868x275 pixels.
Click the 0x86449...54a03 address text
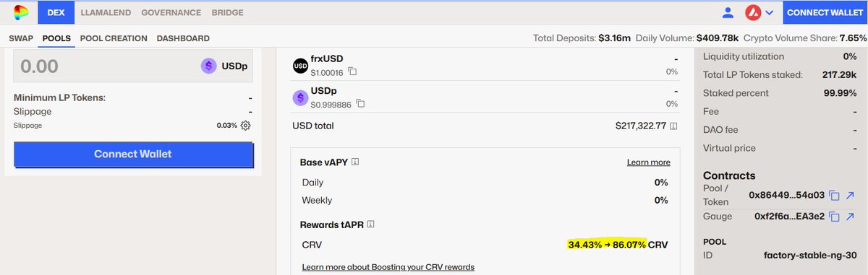tap(787, 196)
